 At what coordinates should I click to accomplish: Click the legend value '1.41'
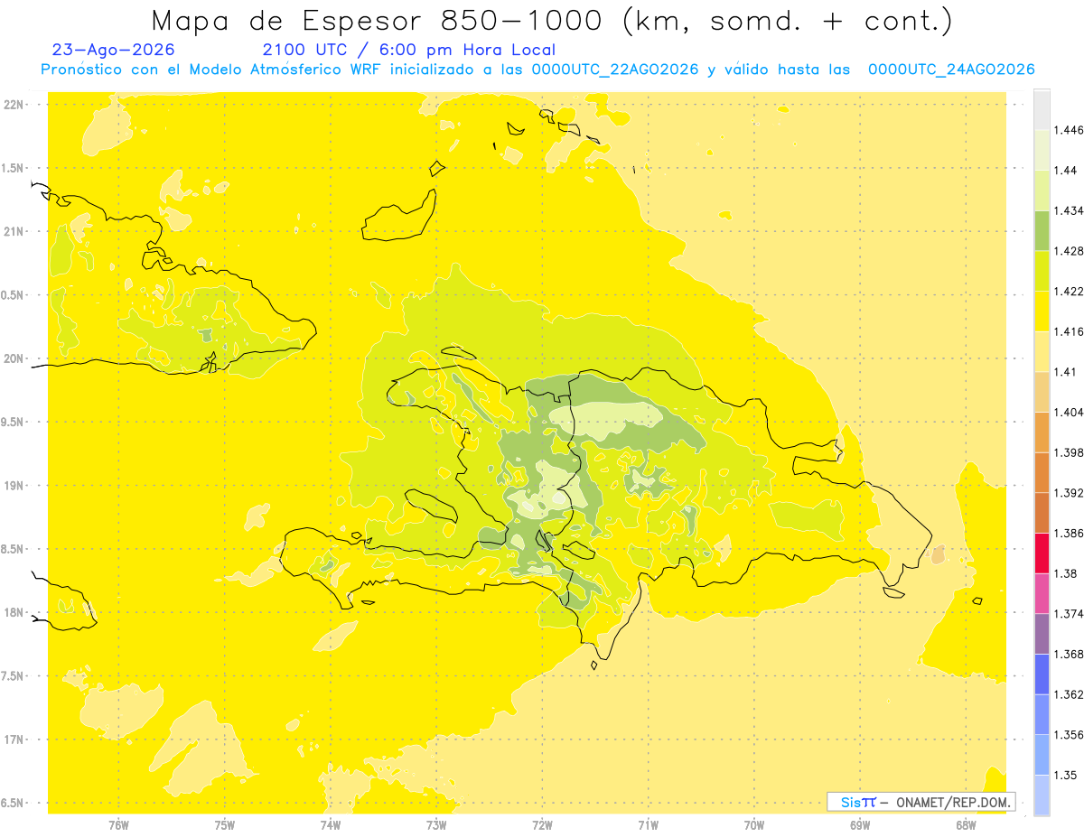click(1067, 371)
